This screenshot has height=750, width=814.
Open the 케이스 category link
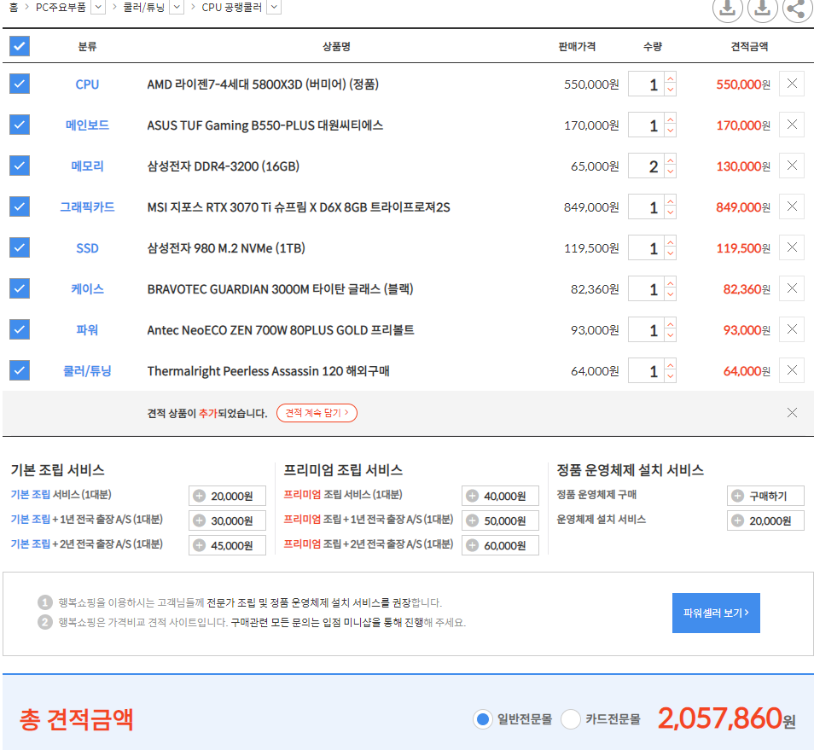click(87, 288)
